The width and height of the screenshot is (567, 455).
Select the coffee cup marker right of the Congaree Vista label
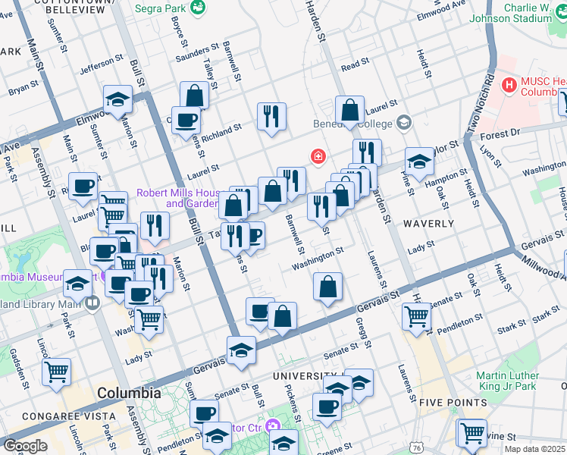point(205,413)
